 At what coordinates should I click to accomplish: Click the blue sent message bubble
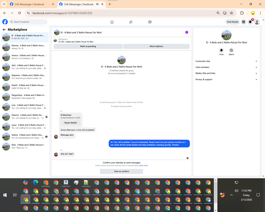click(149, 144)
